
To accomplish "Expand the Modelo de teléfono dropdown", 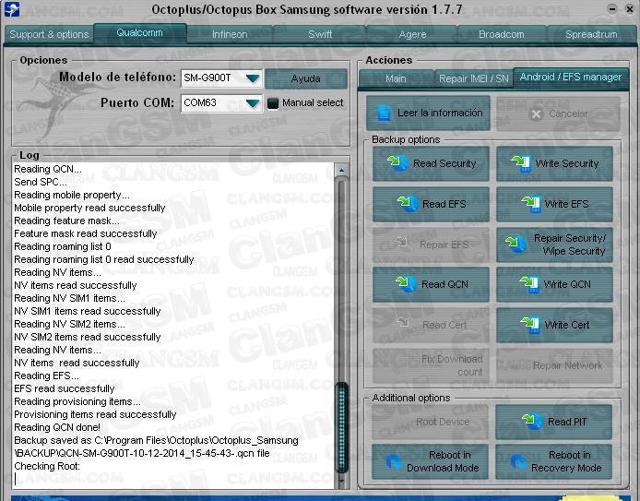I will pyautogui.click(x=252, y=78).
